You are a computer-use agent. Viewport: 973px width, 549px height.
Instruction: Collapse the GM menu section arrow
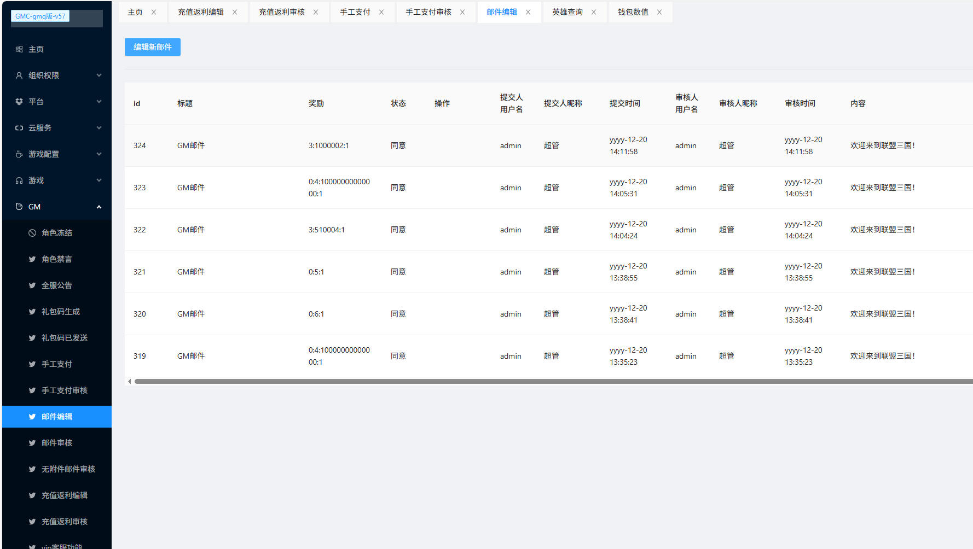[x=99, y=207]
